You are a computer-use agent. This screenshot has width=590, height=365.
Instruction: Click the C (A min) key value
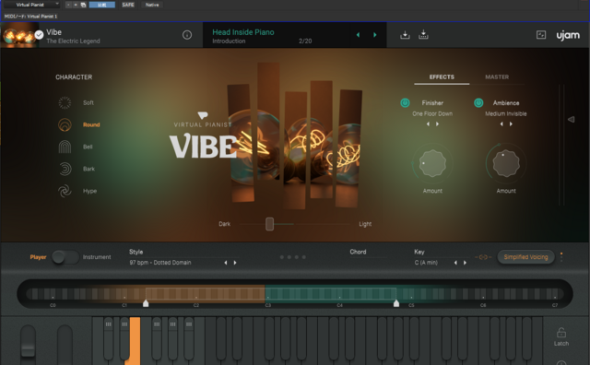click(x=426, y=263)
